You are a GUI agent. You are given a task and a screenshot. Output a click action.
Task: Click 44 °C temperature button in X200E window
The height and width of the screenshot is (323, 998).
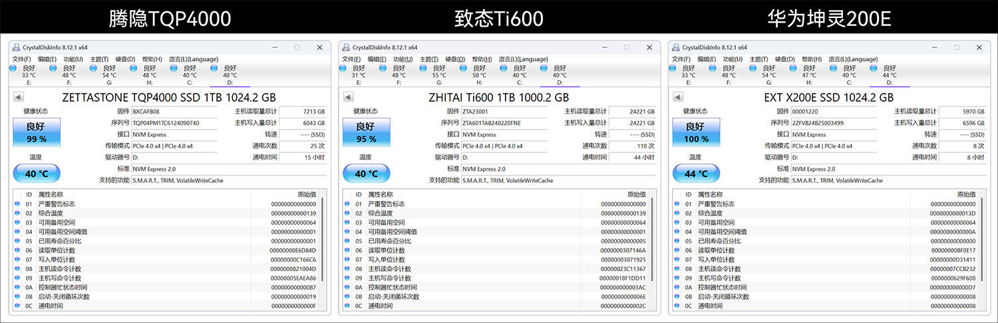pyautogui.click(x=697, y=173)
